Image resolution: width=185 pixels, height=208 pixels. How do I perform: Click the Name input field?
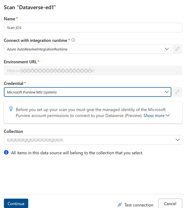(x=93, y=28)
